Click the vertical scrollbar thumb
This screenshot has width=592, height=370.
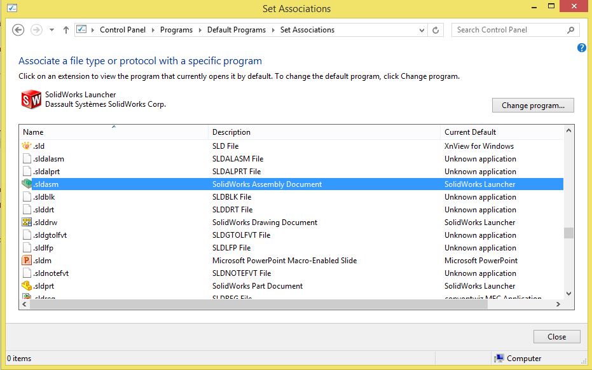pyautogui.click(x=568, y=233)
